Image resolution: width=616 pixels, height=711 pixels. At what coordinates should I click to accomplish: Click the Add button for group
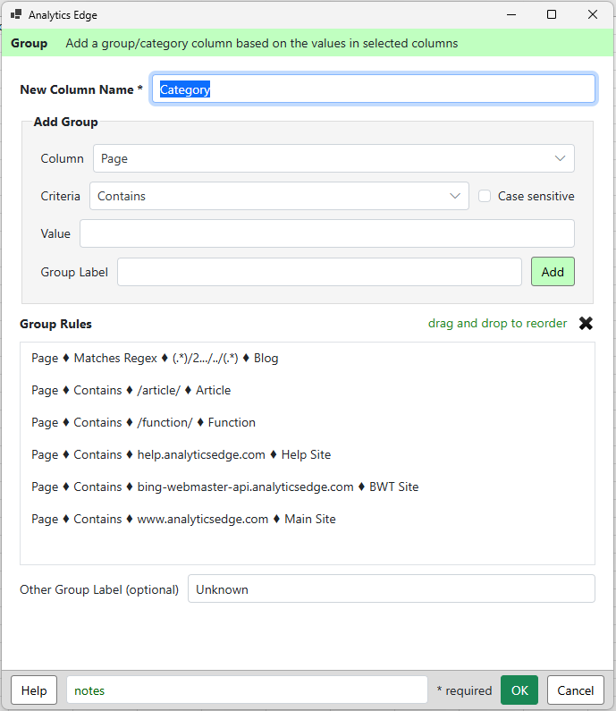pyautogui.click(x=553, y=272)
